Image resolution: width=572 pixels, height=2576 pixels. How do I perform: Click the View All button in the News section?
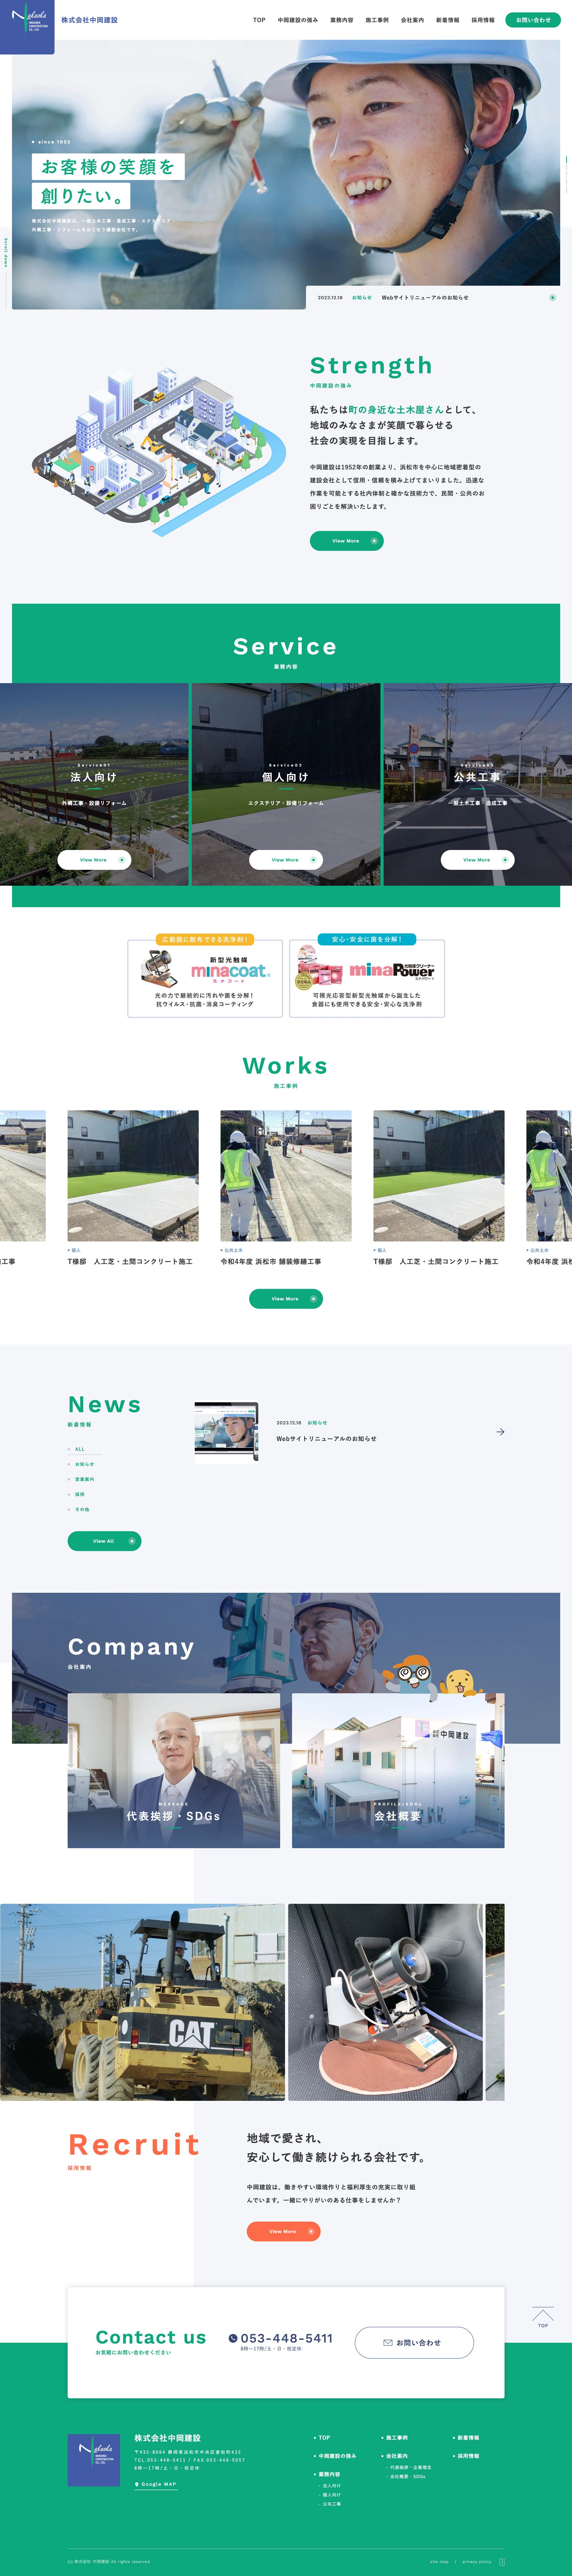(x=104, y=1541)
